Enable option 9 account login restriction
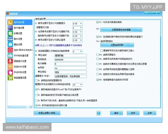168x134 pixels. [36, 100]
